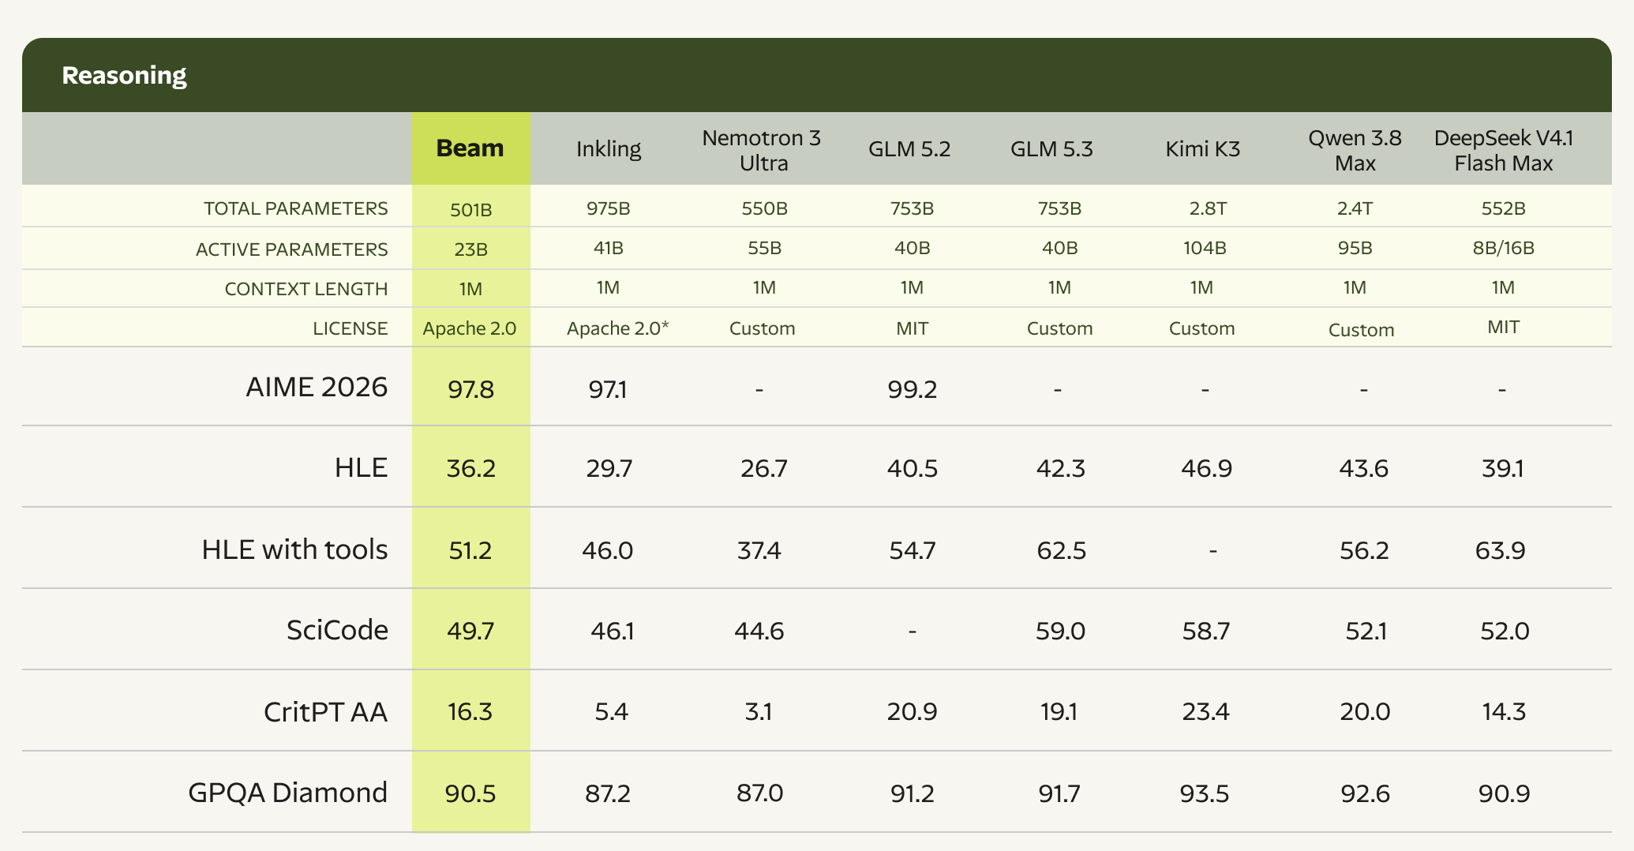Click the LICENSE row label

350,328
